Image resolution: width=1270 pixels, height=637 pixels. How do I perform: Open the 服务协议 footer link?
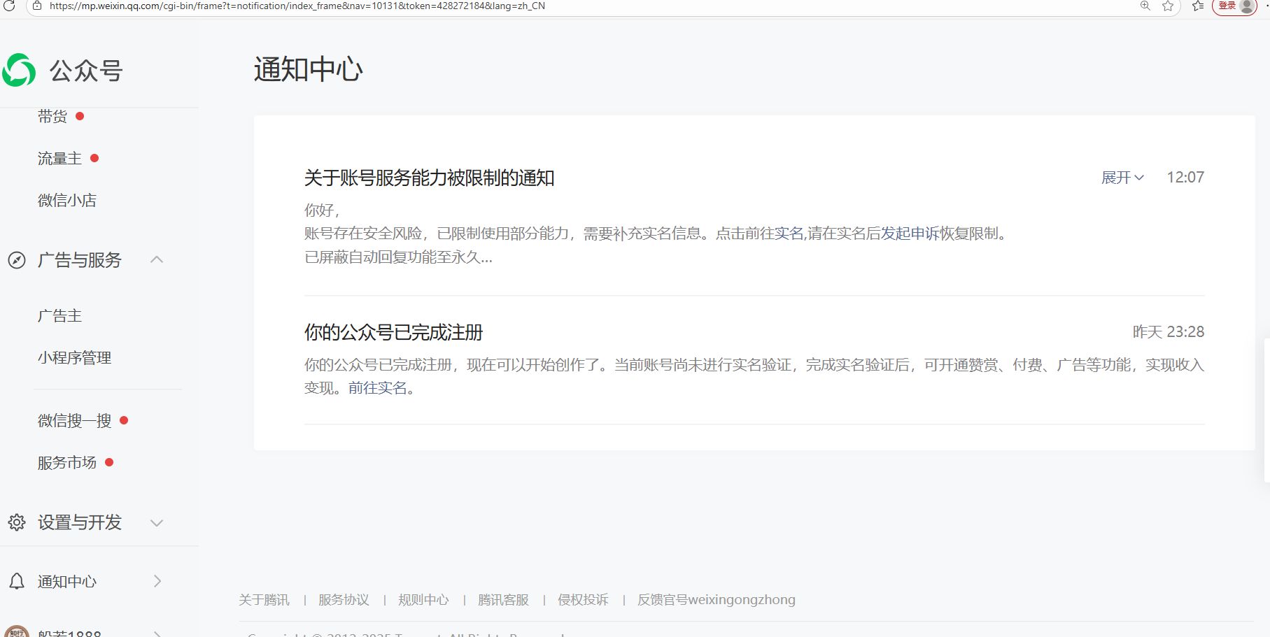pos(344,600)
